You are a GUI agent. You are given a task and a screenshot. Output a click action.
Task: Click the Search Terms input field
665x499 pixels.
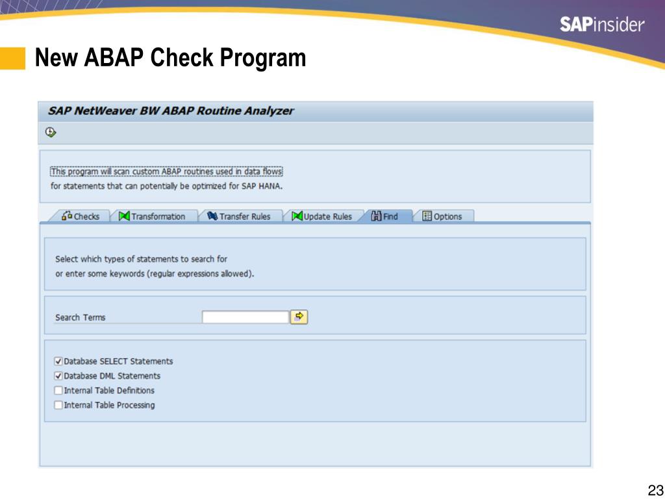click(x=245, y=317)
